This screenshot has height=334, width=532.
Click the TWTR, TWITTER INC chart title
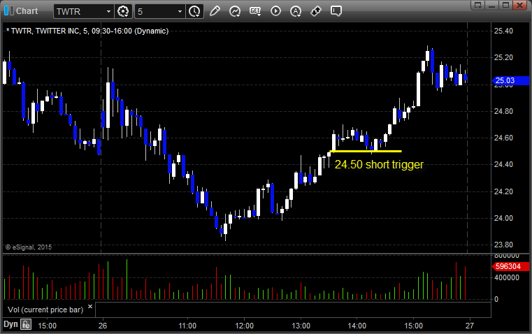[x=87, y=31]
